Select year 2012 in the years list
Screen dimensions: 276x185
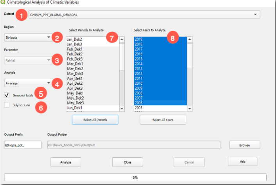139,73
